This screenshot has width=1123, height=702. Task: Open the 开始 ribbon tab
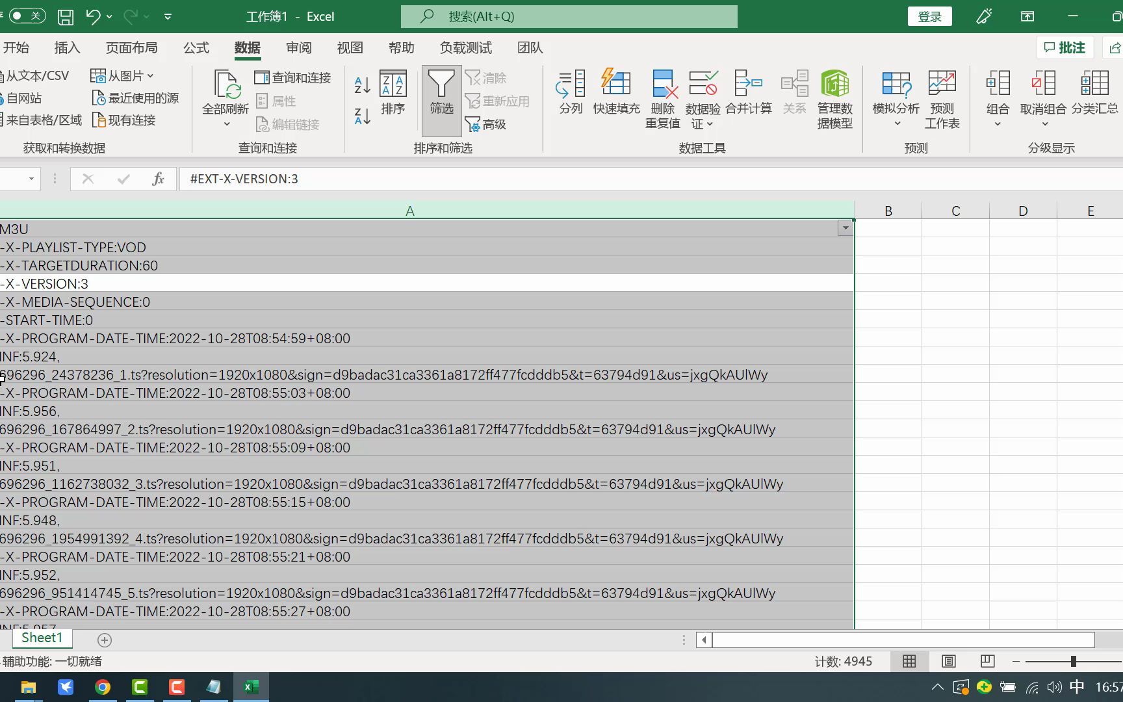coord(16,47)
